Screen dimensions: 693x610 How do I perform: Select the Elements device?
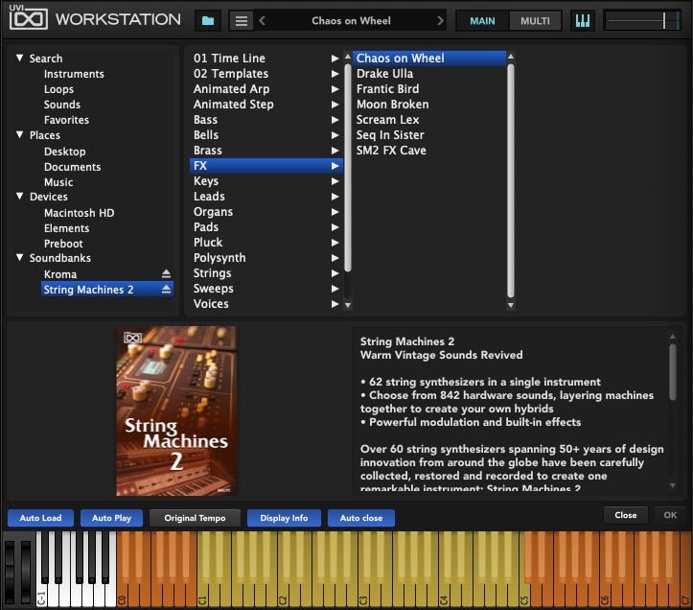(x=67, y=228)
